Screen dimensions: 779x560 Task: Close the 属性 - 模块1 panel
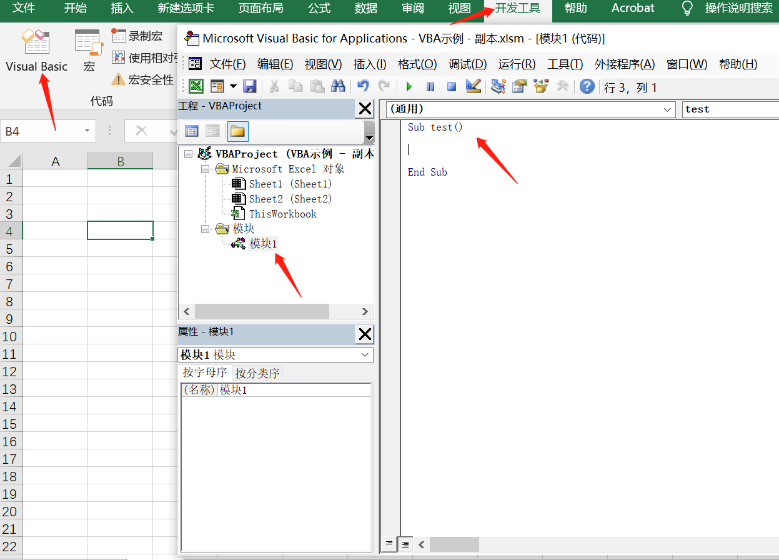[364, 334]
